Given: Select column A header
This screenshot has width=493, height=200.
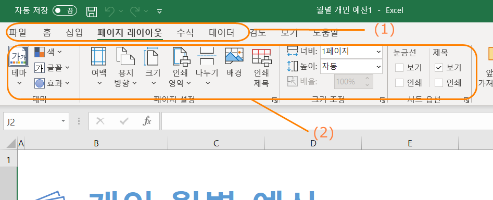Looking at the screenshot, I should pos(21,144).
